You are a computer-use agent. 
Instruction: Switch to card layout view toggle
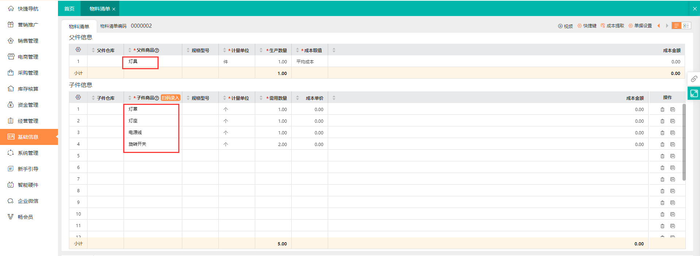[686, 26]
